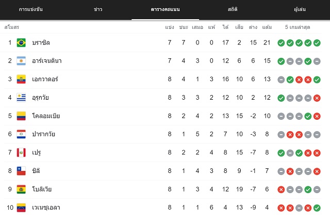The image size is (330, 220).
Task: Click the Venezuela flag icon
Action: [21, 208]
